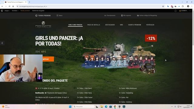Click 3× Calco: Miho Nishizumi
The height and width of the screenshot is (109, 194).
128,88
